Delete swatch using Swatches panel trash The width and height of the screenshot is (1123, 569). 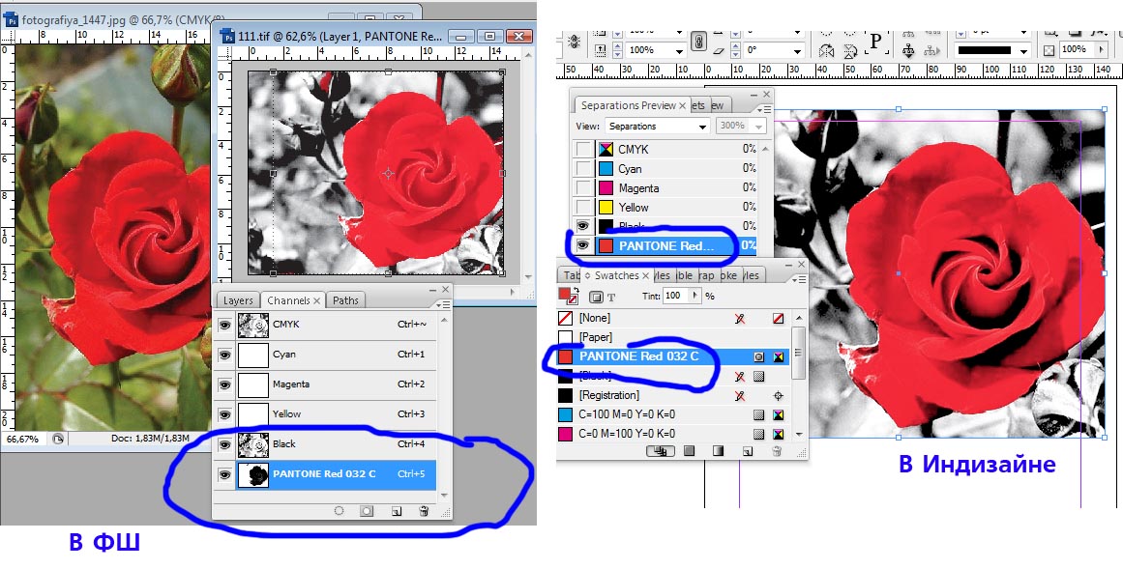pyautogui.click(x=777, y=451)
